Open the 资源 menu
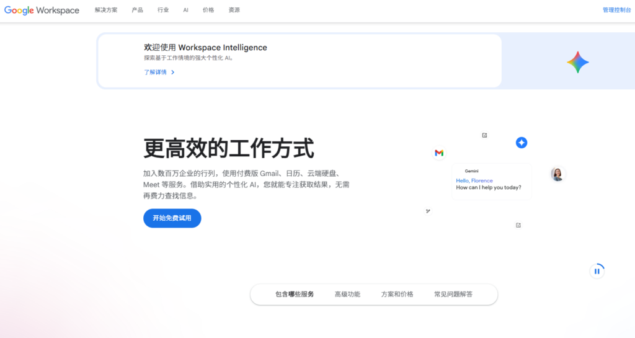 (234, 10)
